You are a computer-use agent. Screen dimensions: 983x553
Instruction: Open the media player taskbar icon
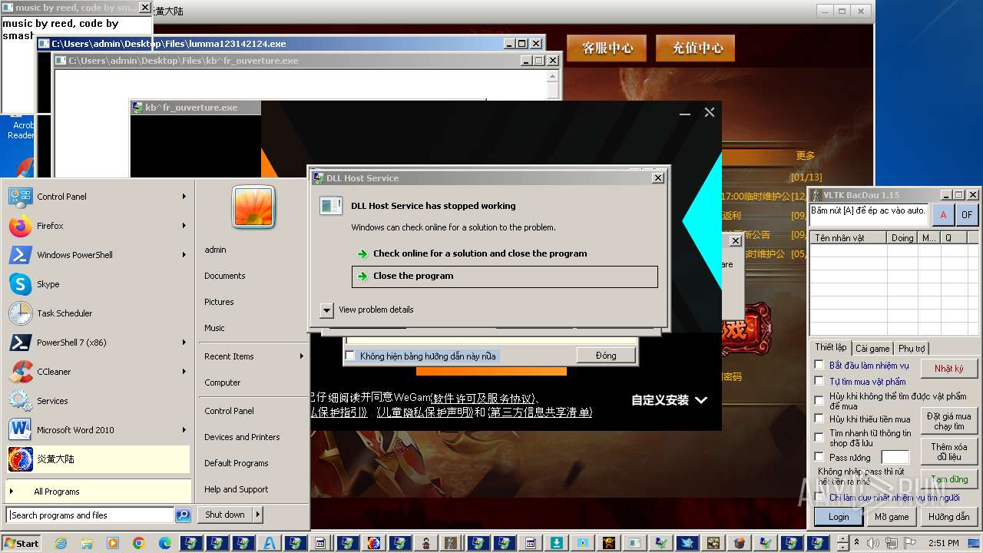pos(113,543)
